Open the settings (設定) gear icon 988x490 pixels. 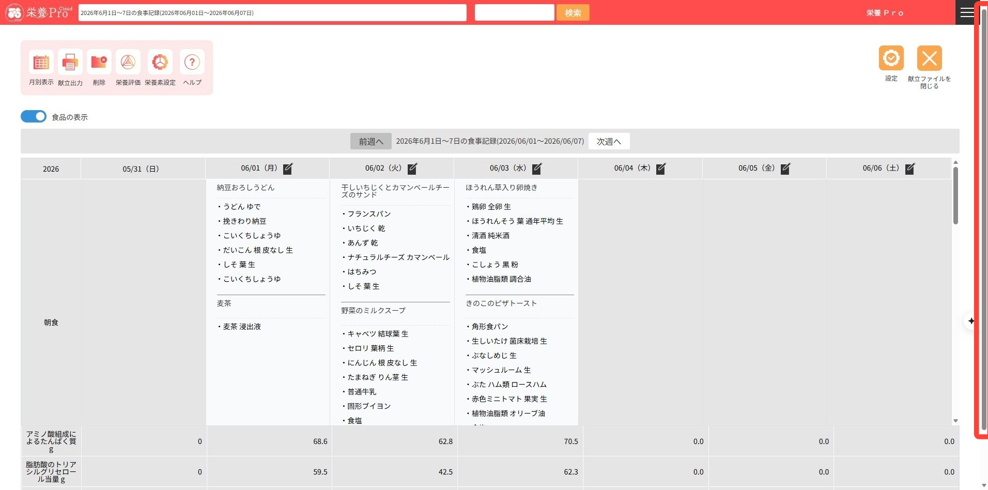click(x=891, y=58)
